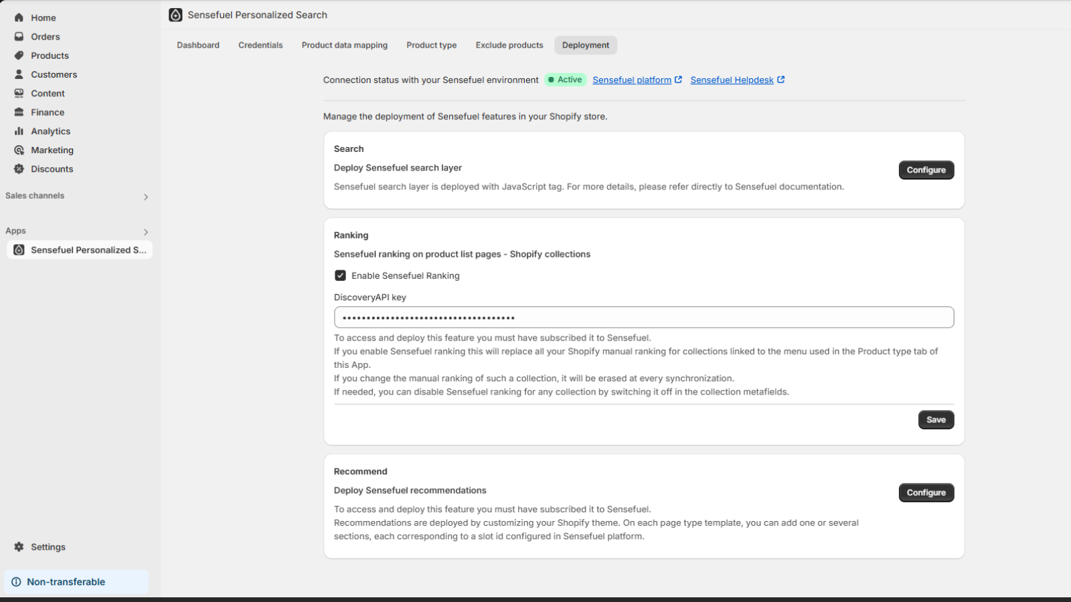Open Products in the sidebar
1071x602 pixels.
(50, 56)
